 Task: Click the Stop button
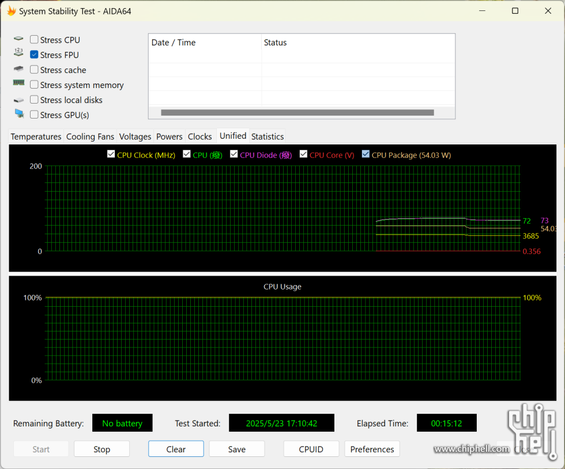[101, 449]
